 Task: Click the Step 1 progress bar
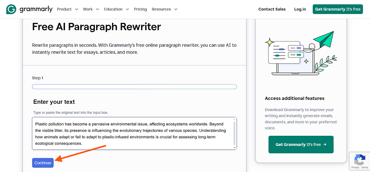click(134, 87)
